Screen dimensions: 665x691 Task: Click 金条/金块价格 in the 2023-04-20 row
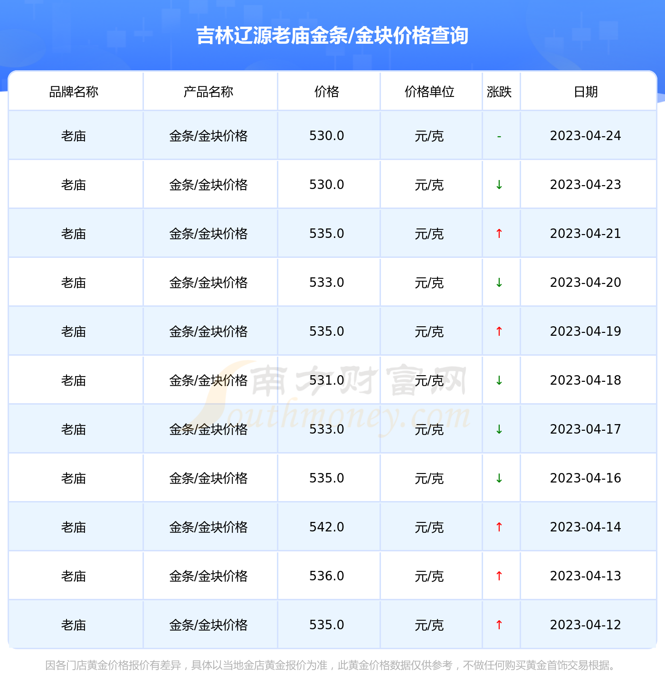pos(209,283)
